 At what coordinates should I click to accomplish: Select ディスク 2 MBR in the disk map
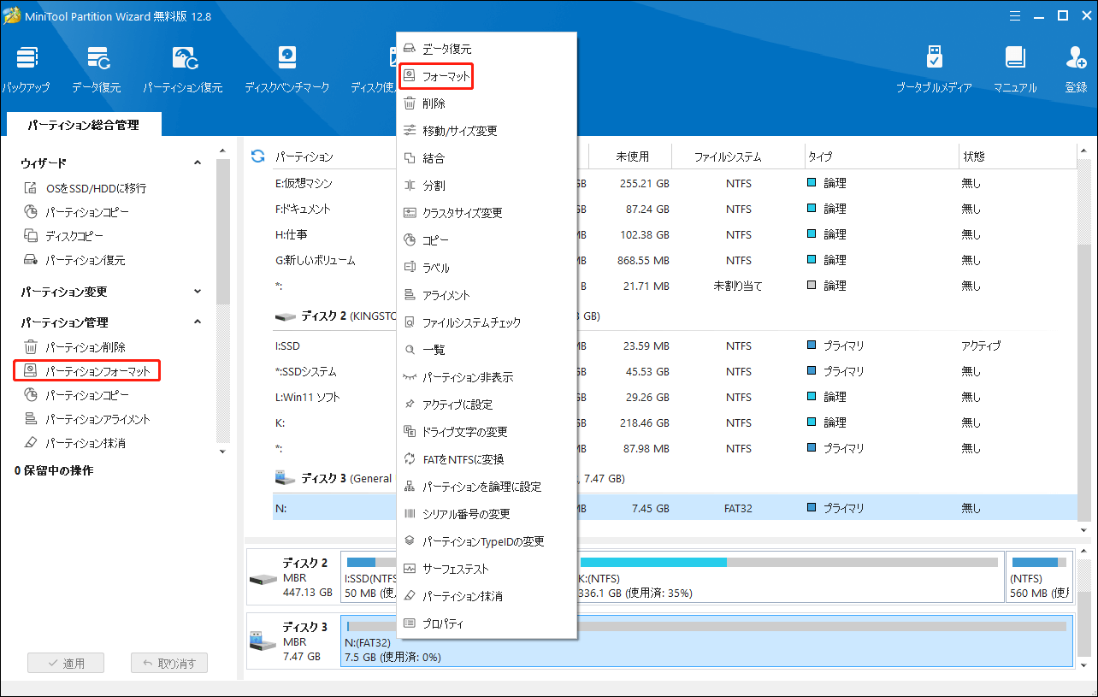click(292, 577)
